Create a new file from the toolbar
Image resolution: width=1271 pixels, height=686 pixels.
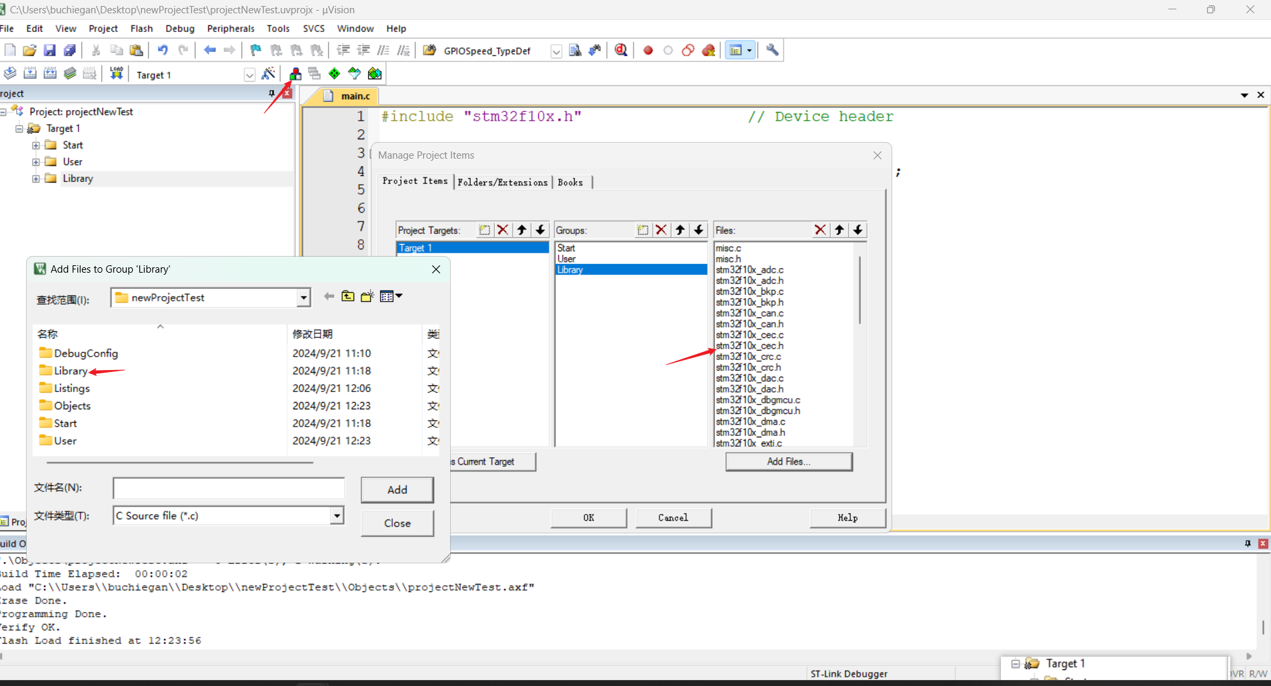pyautogui.click(x=10, y=50)
